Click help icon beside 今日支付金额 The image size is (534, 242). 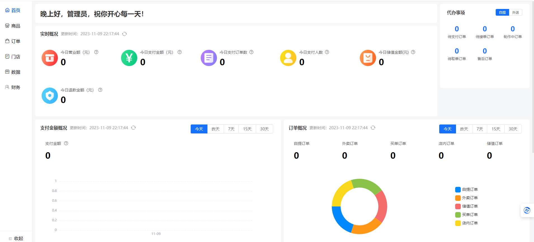point(180,52)
